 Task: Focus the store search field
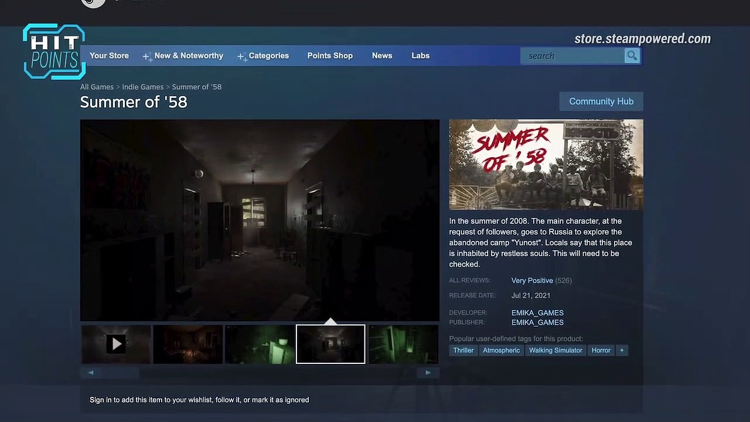pos(572,56)
